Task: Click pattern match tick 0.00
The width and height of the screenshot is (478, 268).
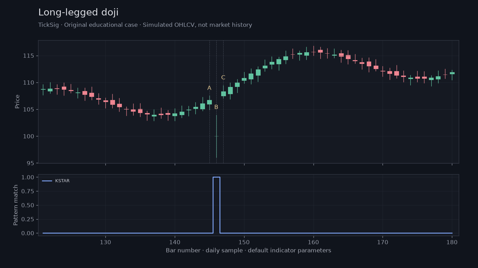Action: [28, 233]
